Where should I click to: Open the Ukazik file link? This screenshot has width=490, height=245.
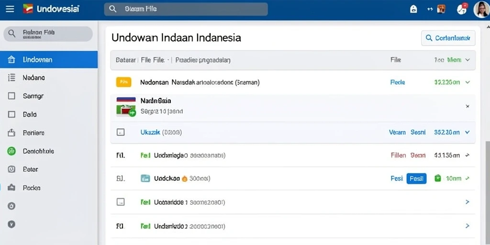[150, 133]
